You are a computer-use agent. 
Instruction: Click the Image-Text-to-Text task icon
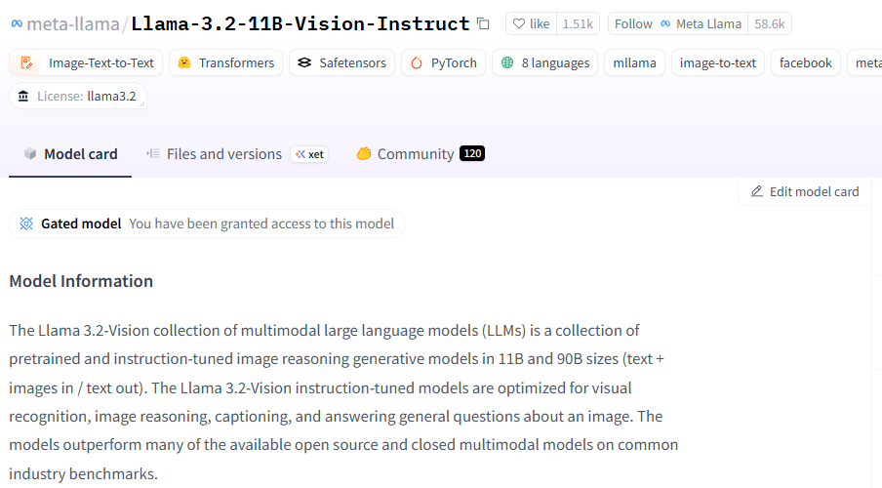point(26,62)
